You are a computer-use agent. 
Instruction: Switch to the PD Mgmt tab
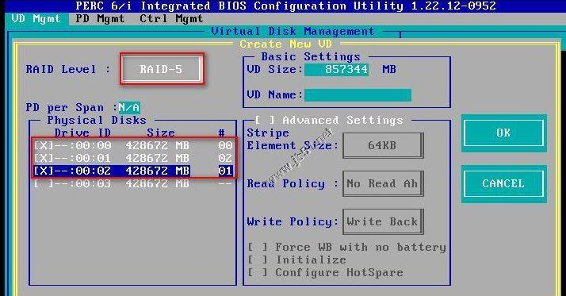(100, 19)
